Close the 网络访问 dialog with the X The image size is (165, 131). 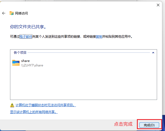(x=158, y=5)
